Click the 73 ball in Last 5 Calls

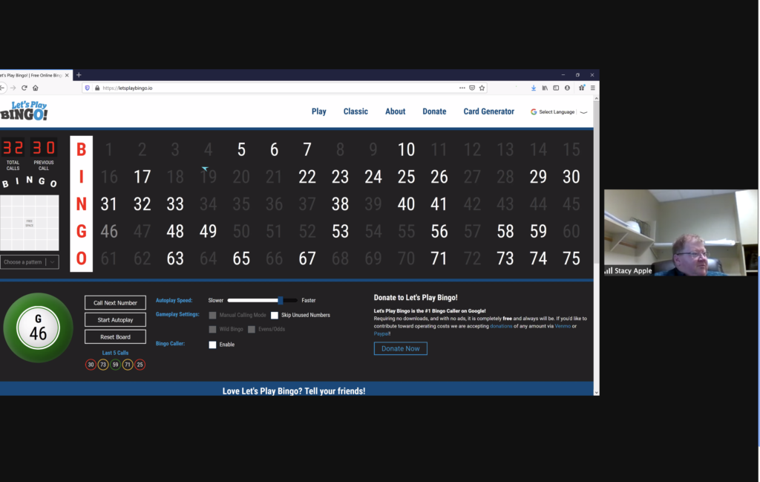point(102,365)
